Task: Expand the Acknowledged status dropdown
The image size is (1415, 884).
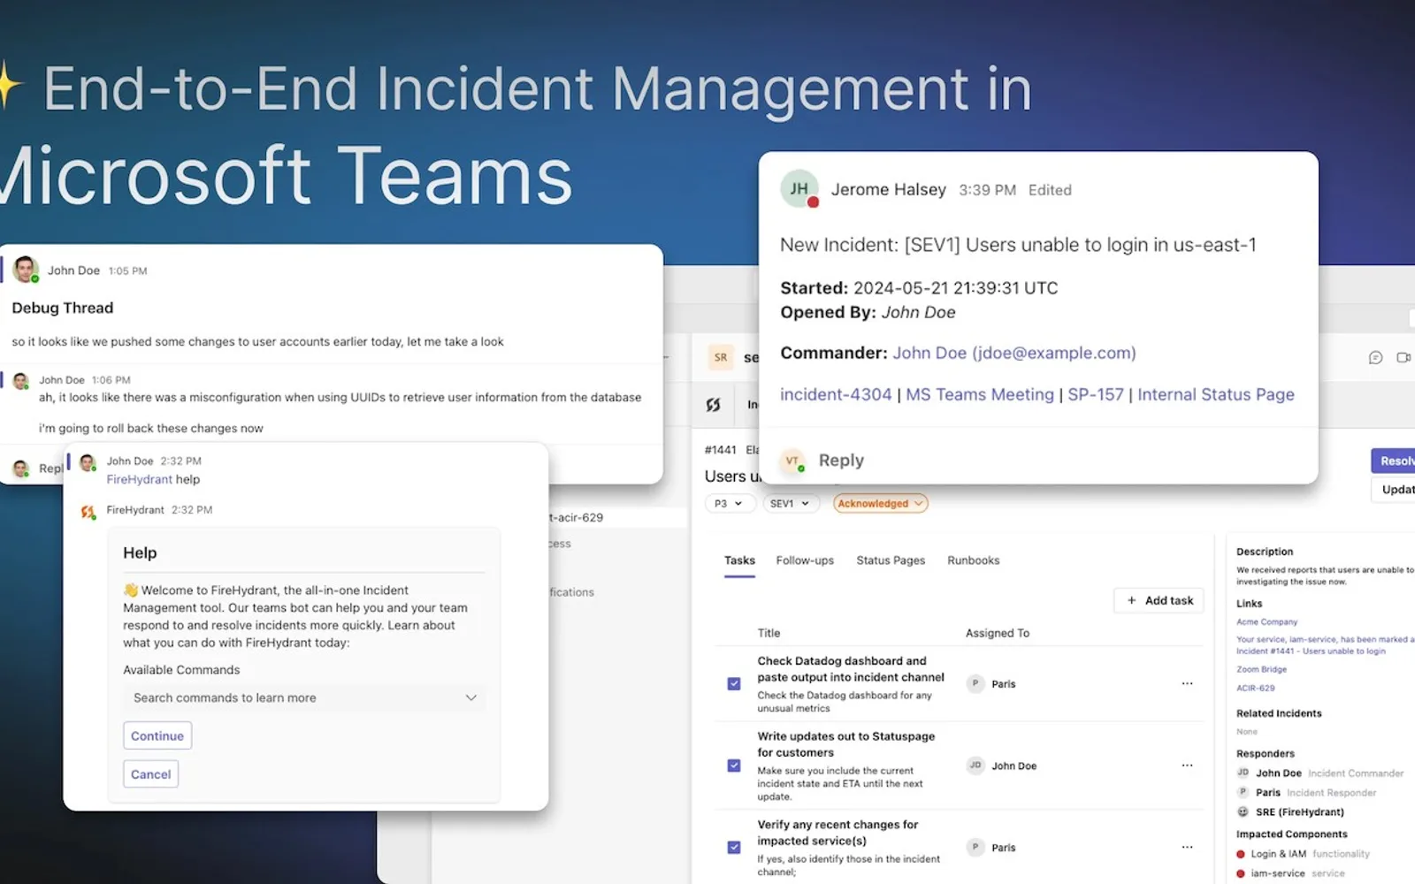Action: tap(880, 503)
